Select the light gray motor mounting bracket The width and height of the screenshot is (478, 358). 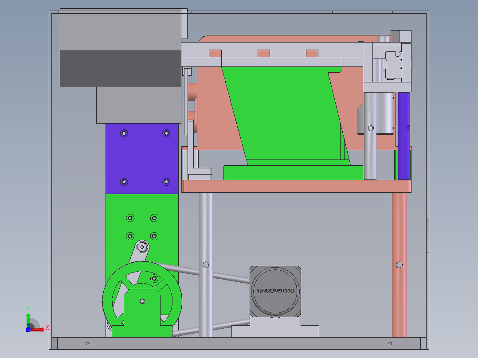(275, 328)
